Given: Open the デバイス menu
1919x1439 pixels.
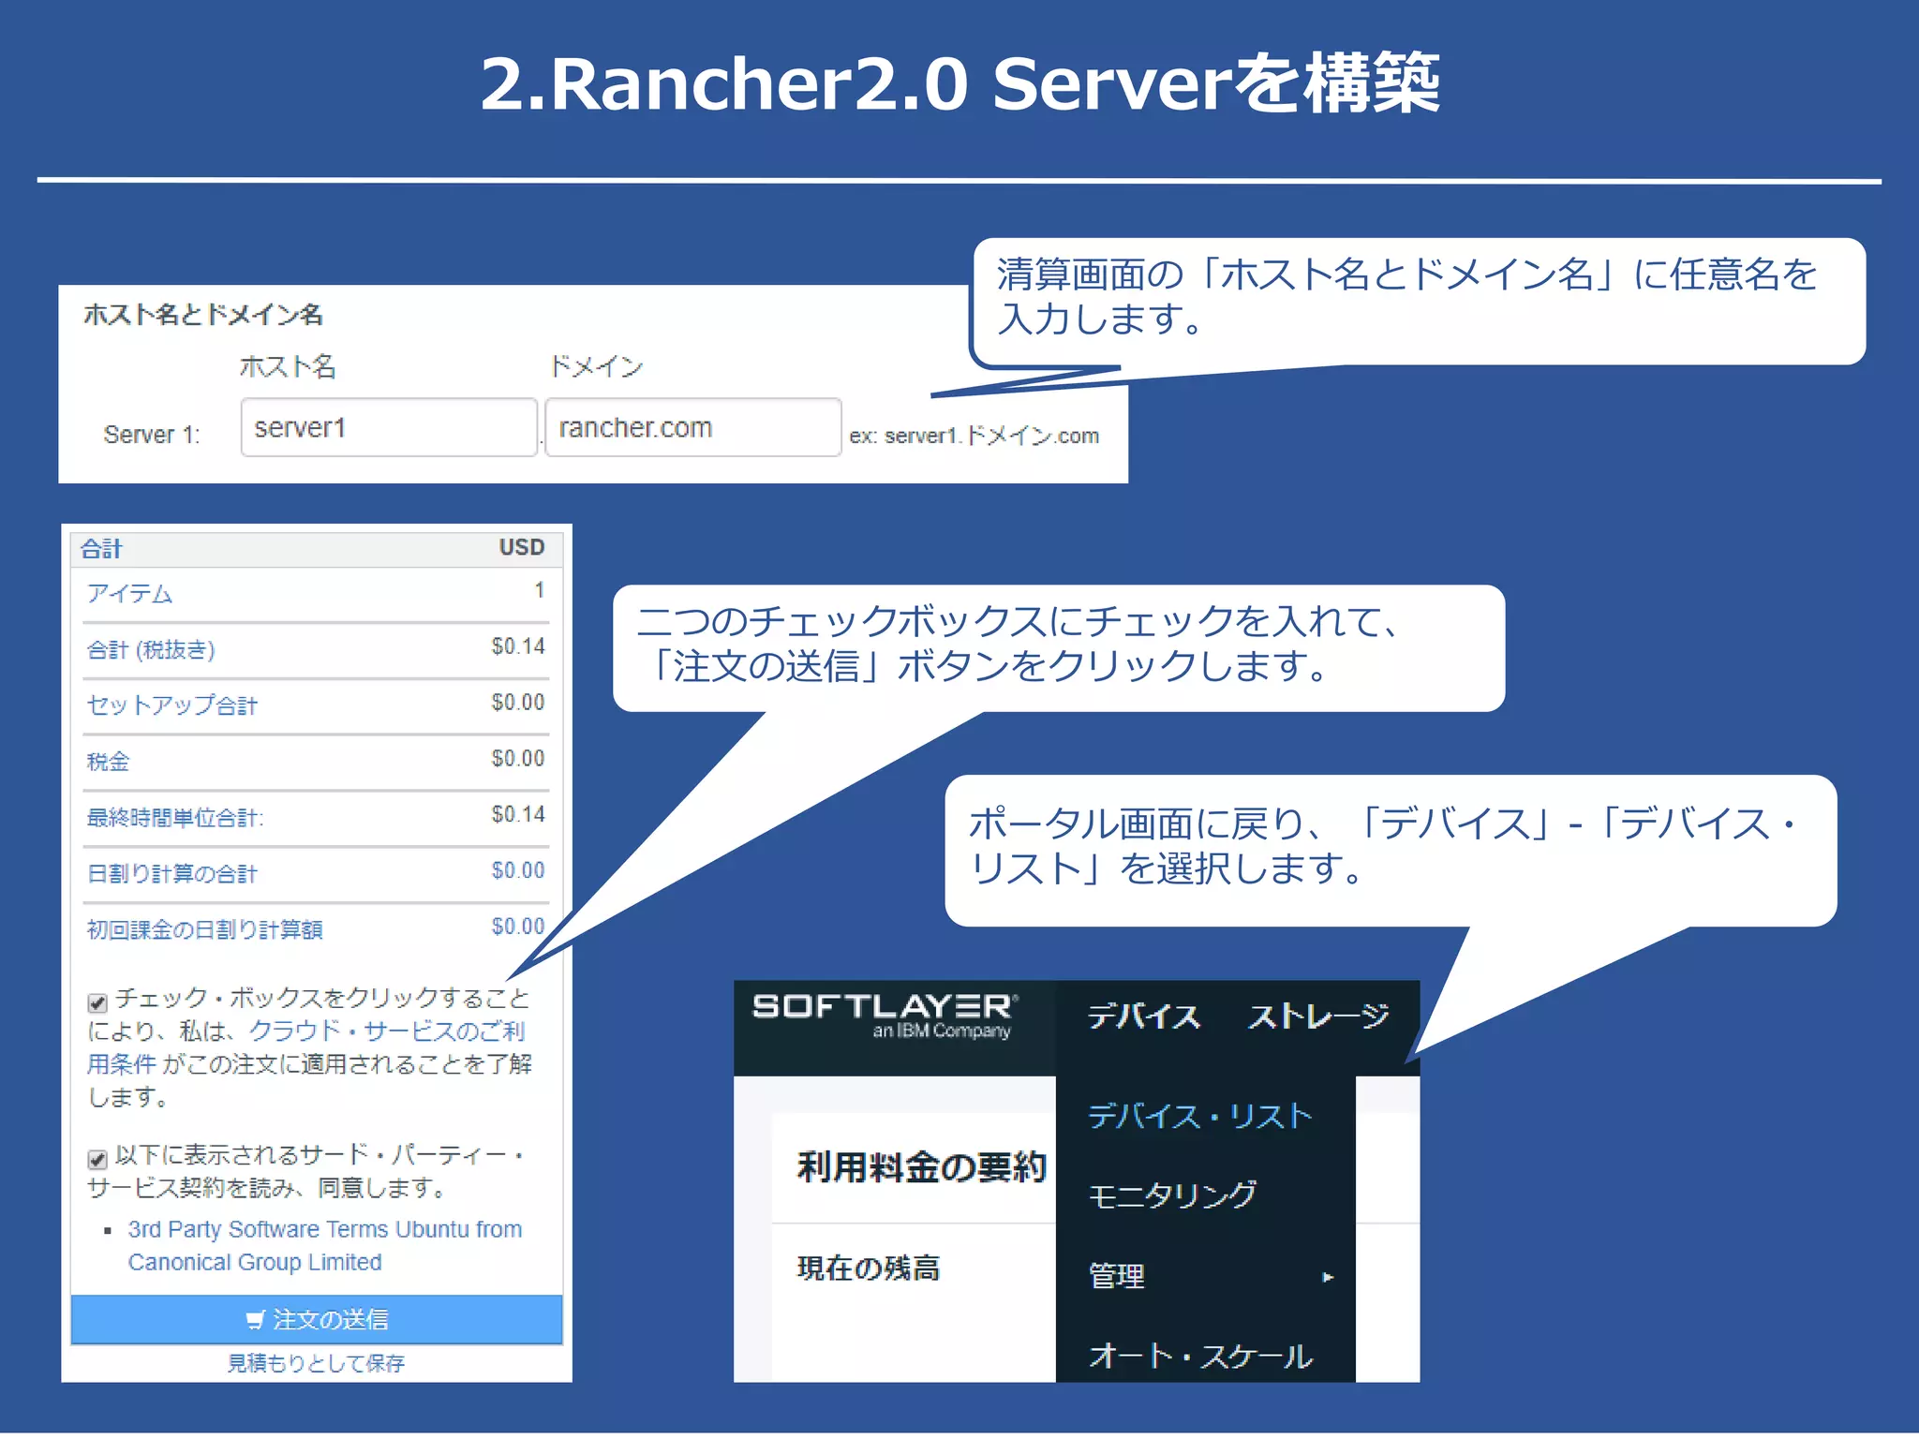Looking at the screenshot, I should pyautogui.click(x=1144, y=1016).
